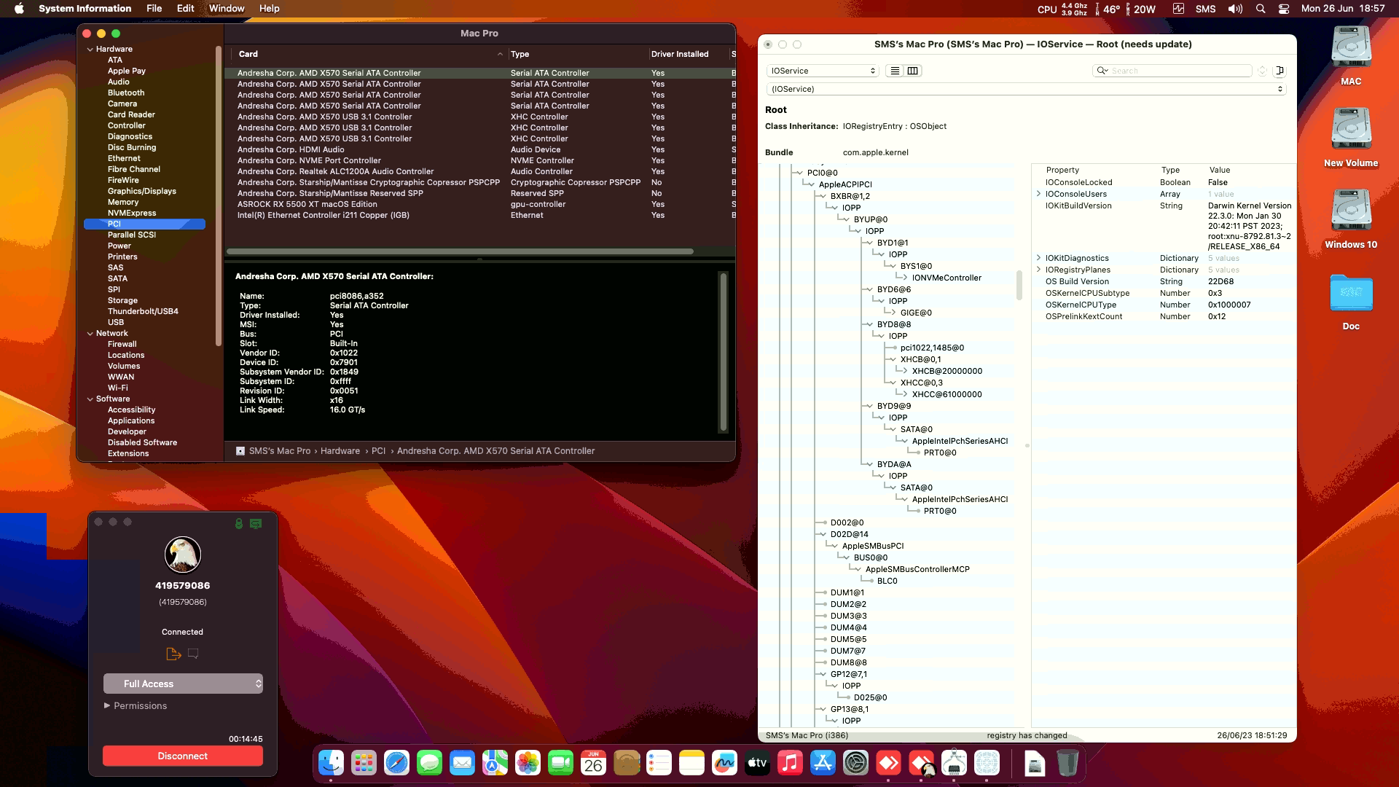Open Trash from the Dock

1067,763
